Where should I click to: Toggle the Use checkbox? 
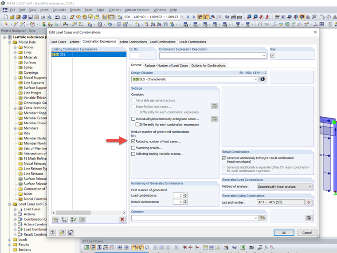pyautogui.click(x=272, y=55)
